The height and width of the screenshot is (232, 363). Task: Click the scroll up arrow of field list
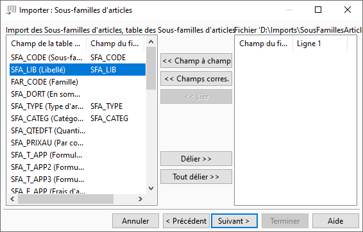tap(151, 42)
